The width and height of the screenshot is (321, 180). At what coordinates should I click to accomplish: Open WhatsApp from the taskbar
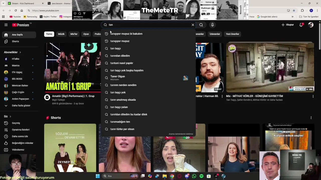(194, 176)
